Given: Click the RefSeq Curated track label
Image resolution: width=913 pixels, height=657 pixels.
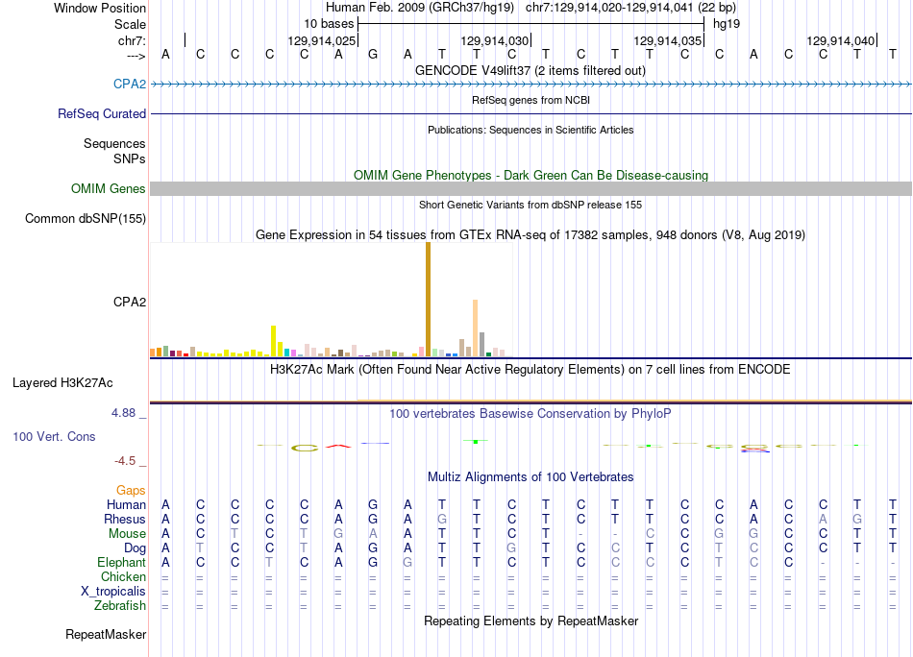Looking at the screenshot, I should (x=102, y=113).
